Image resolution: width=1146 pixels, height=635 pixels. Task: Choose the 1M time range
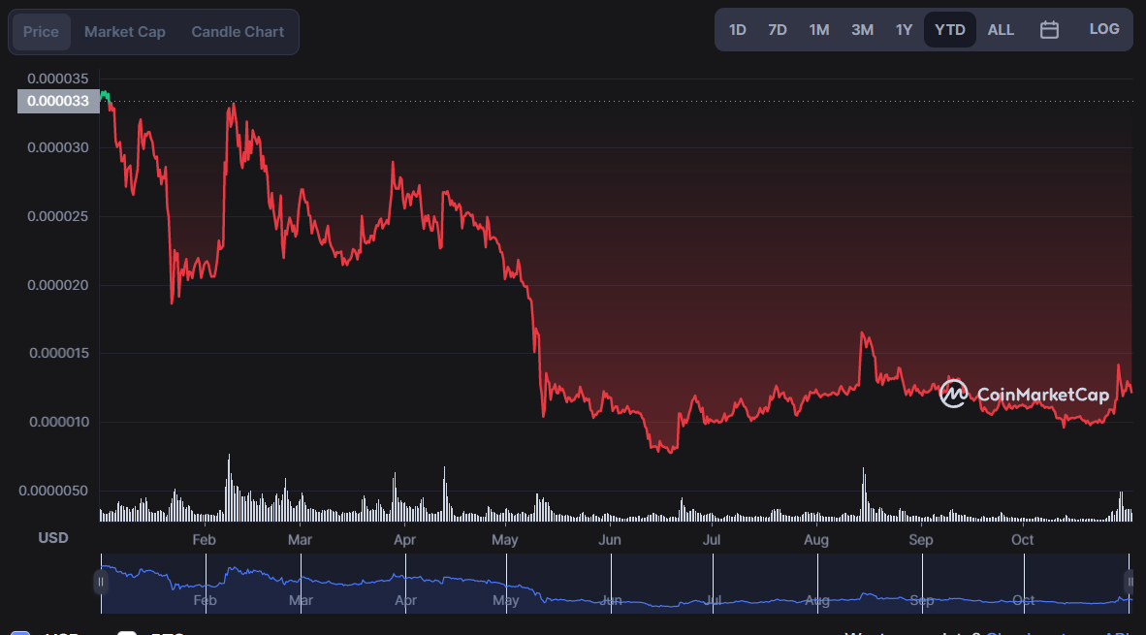pos(818,30)
